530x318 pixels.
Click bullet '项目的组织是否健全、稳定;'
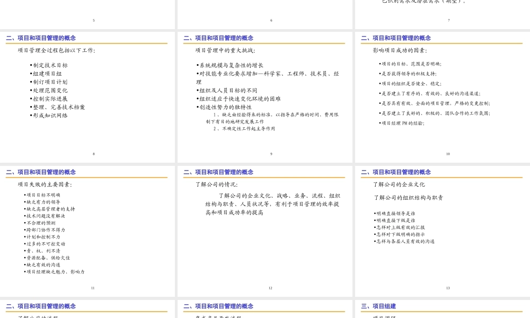pyautogui.click(x=410, y=83)
